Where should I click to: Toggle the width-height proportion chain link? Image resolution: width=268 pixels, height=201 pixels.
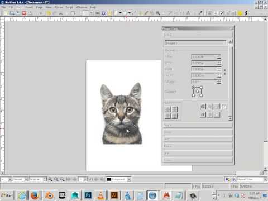(x=224, y=72)
